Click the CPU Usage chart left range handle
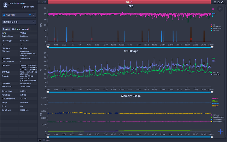Image resolution: width=227 pixels, height=142 pixels. [x=48, y=92]
